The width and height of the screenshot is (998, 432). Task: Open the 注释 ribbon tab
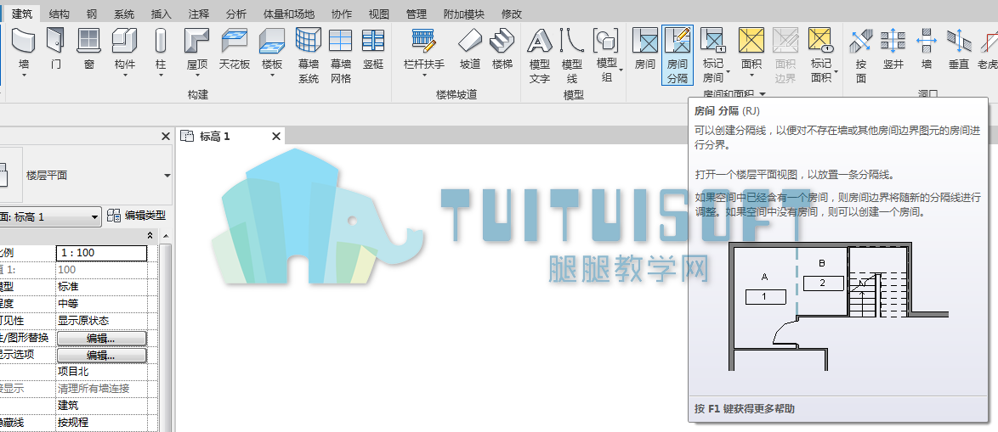click(199, 14)
